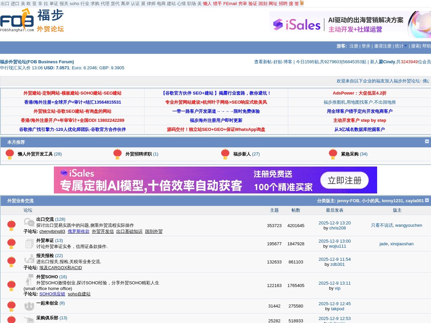The image size is (431, 323).
Task: Click the 一起来创业 group forum icon
Action: (x=29, y=306)
